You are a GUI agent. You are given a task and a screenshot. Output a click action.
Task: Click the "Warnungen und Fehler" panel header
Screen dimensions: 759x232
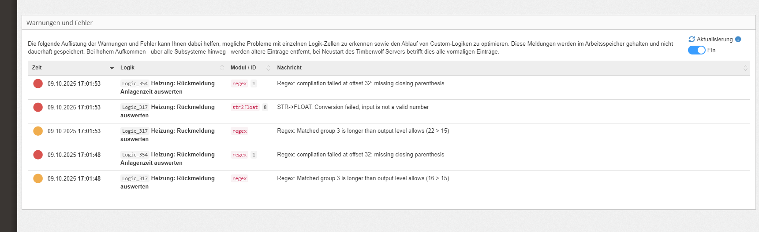(60, 23)
